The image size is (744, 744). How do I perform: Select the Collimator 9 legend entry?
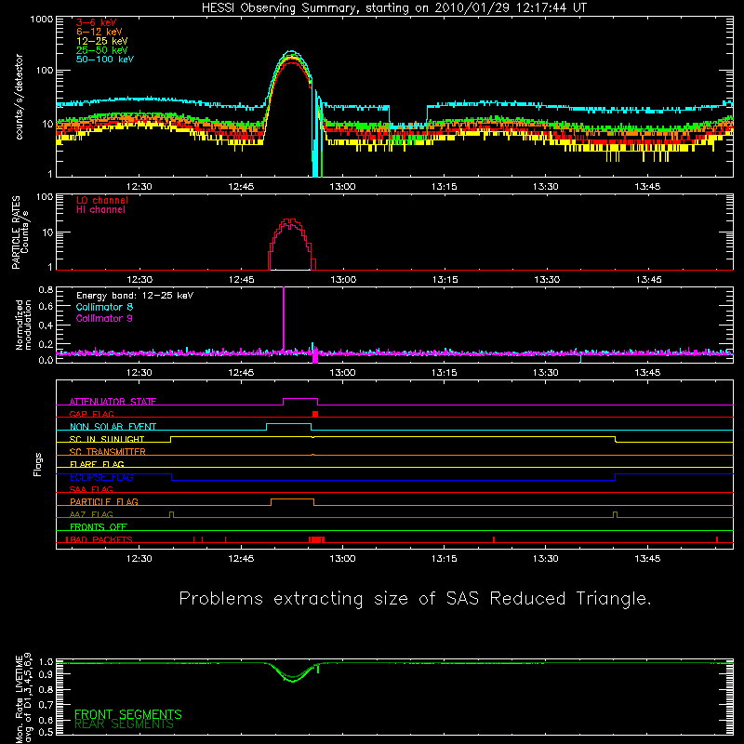tap(104, 318)
